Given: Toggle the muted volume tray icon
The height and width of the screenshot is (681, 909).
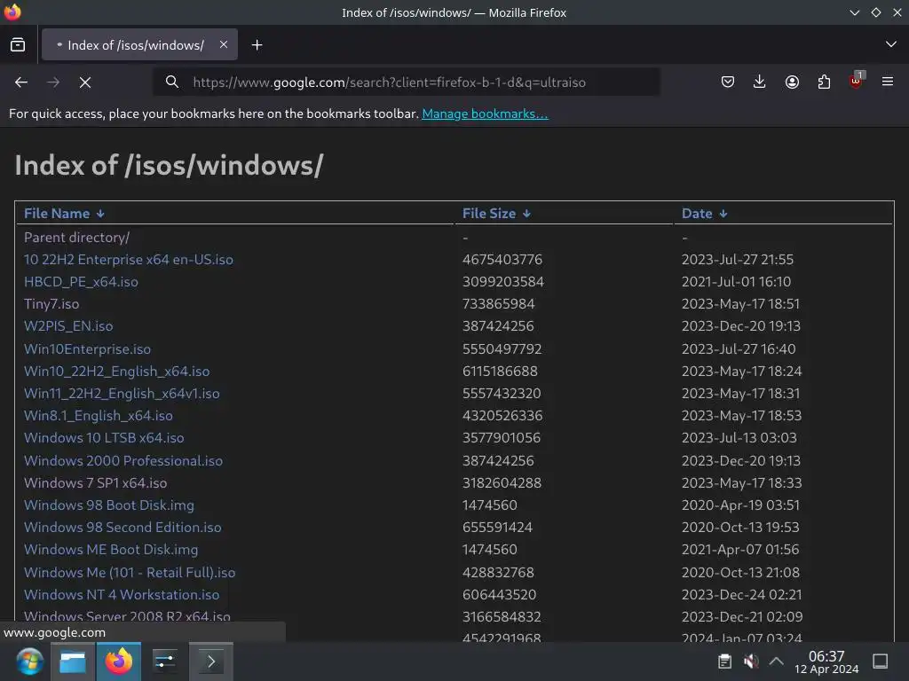Looking at the screenshot, I should coord(751,661).
